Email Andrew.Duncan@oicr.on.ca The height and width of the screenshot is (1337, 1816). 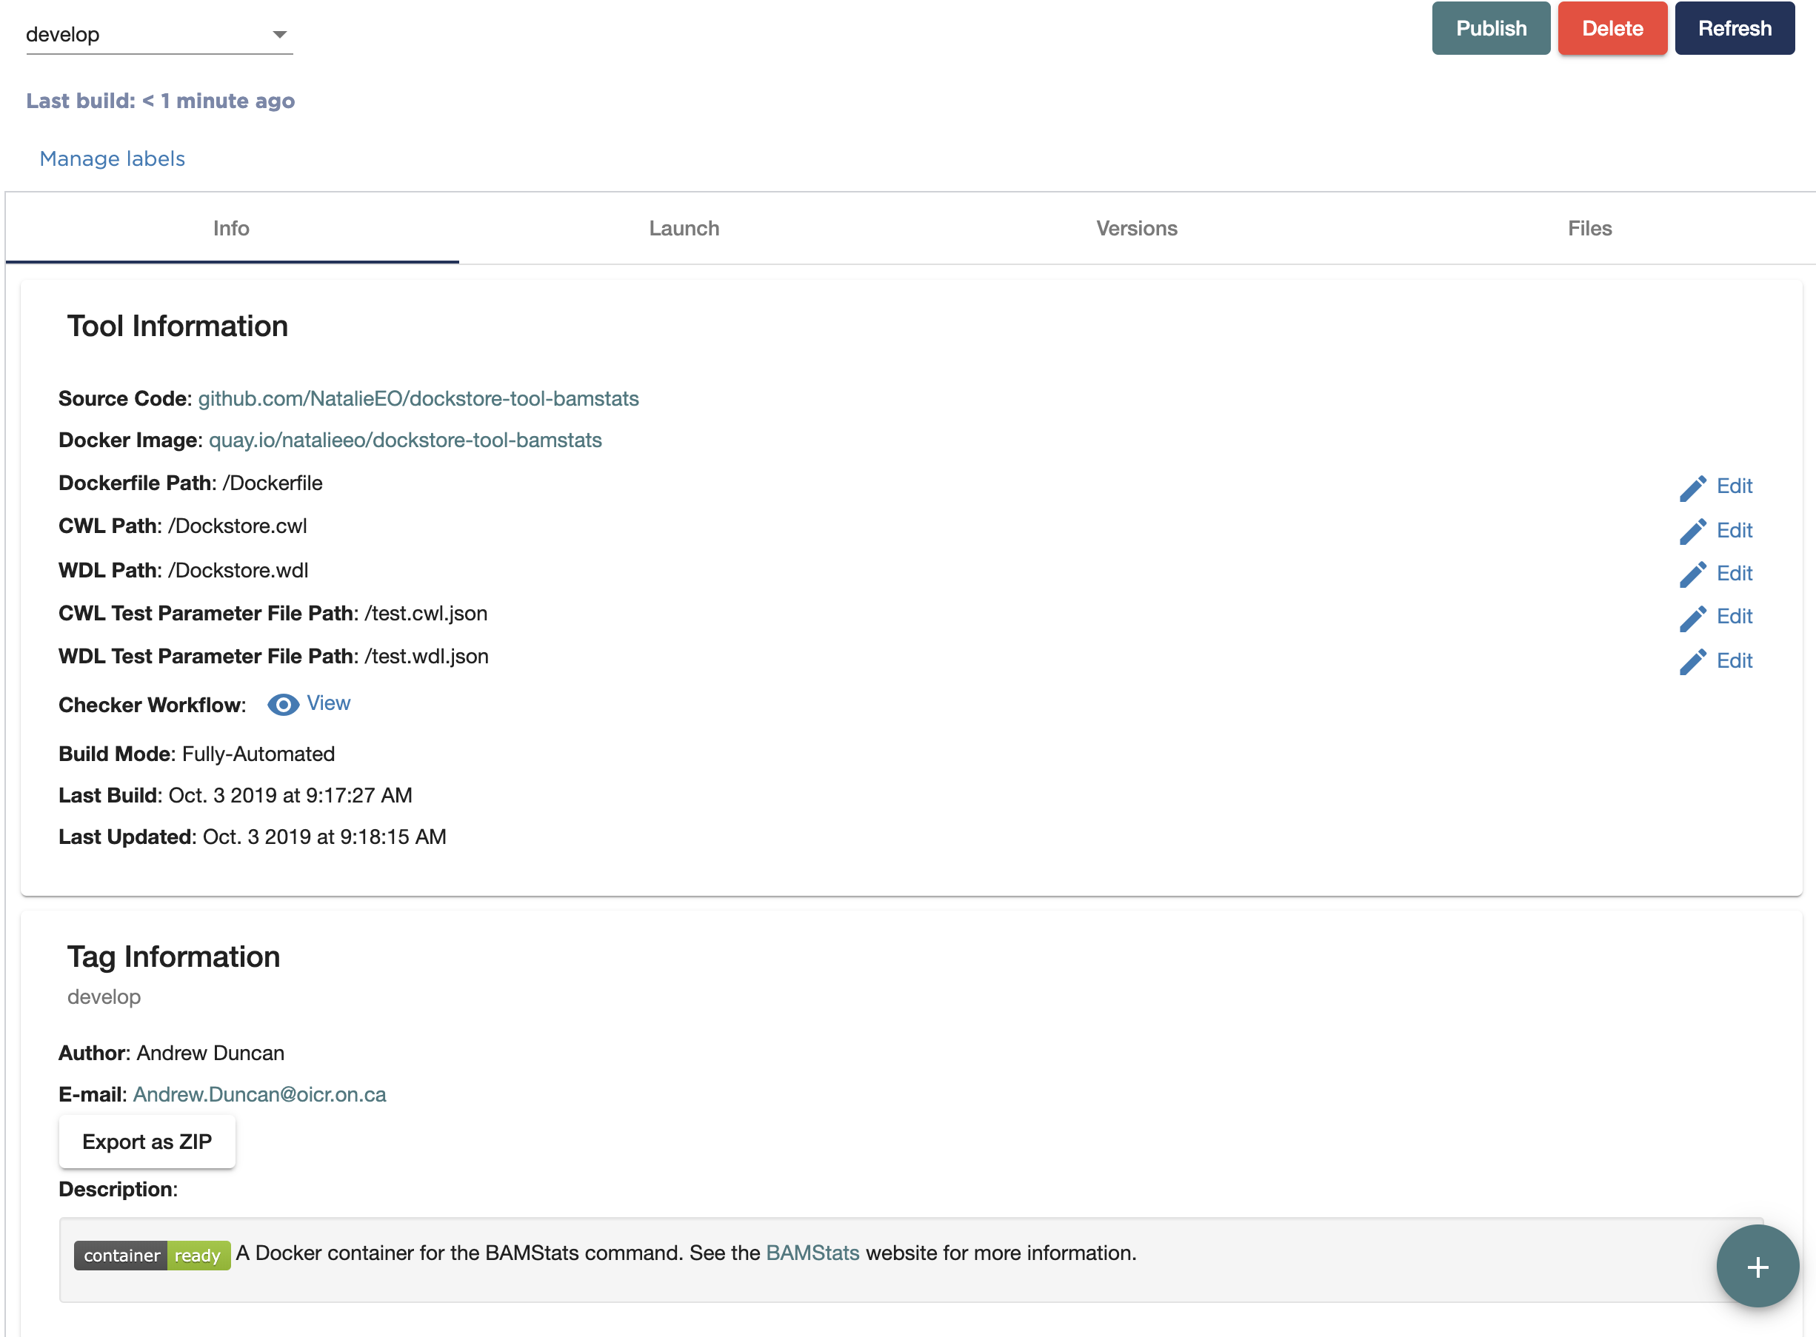click(259, 1094)
